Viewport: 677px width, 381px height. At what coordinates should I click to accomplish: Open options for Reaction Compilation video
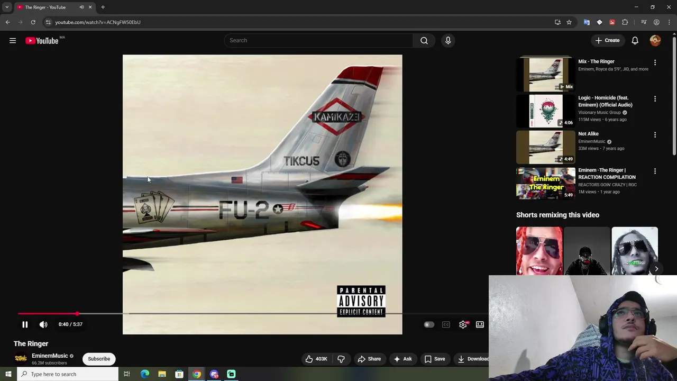(655, 171)
